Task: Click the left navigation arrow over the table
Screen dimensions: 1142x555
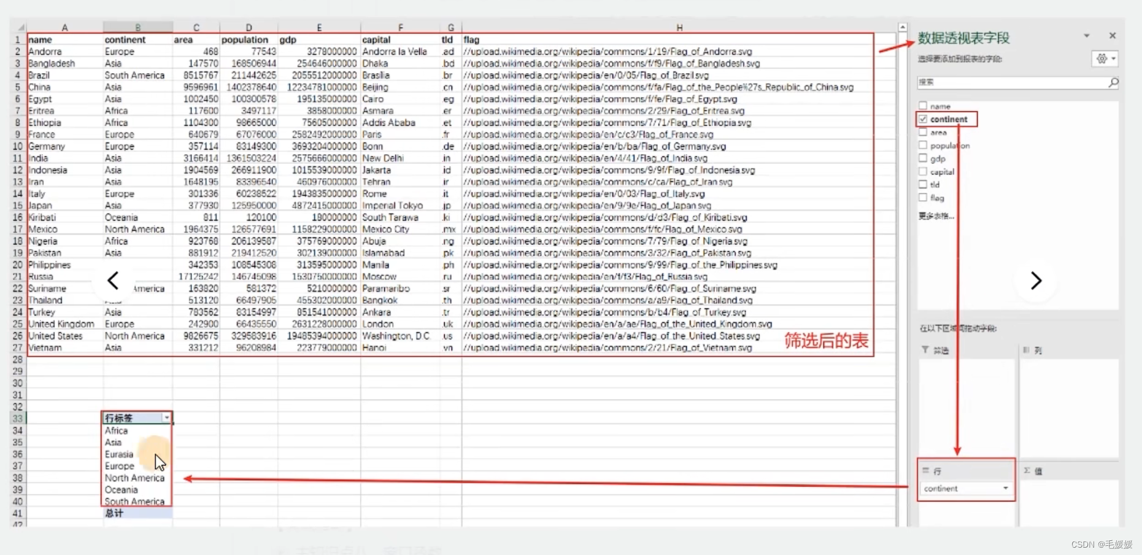Action: 113,280
